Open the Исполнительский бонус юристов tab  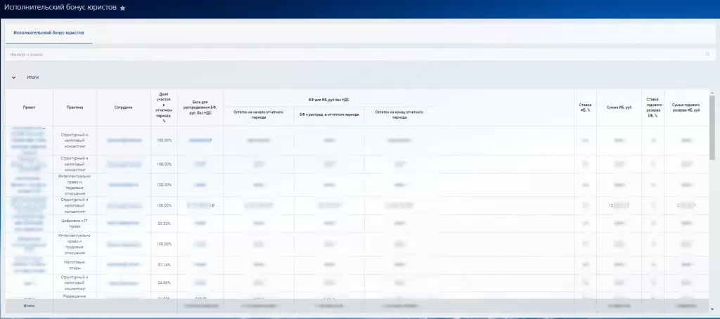coord(49,33)
